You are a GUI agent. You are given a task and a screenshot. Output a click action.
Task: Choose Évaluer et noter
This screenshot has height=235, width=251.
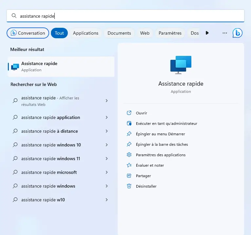[x=150, y=165]
